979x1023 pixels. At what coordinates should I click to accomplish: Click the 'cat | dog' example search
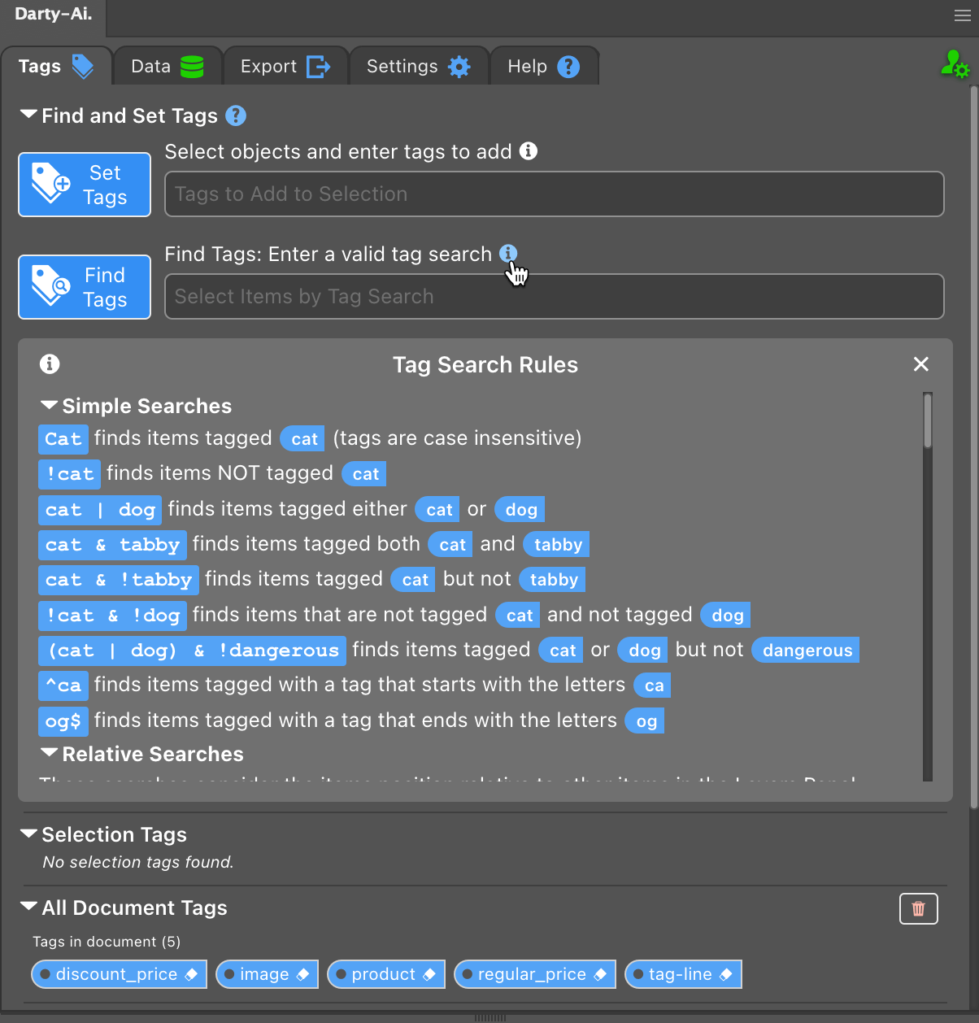[x=100, y=510]
